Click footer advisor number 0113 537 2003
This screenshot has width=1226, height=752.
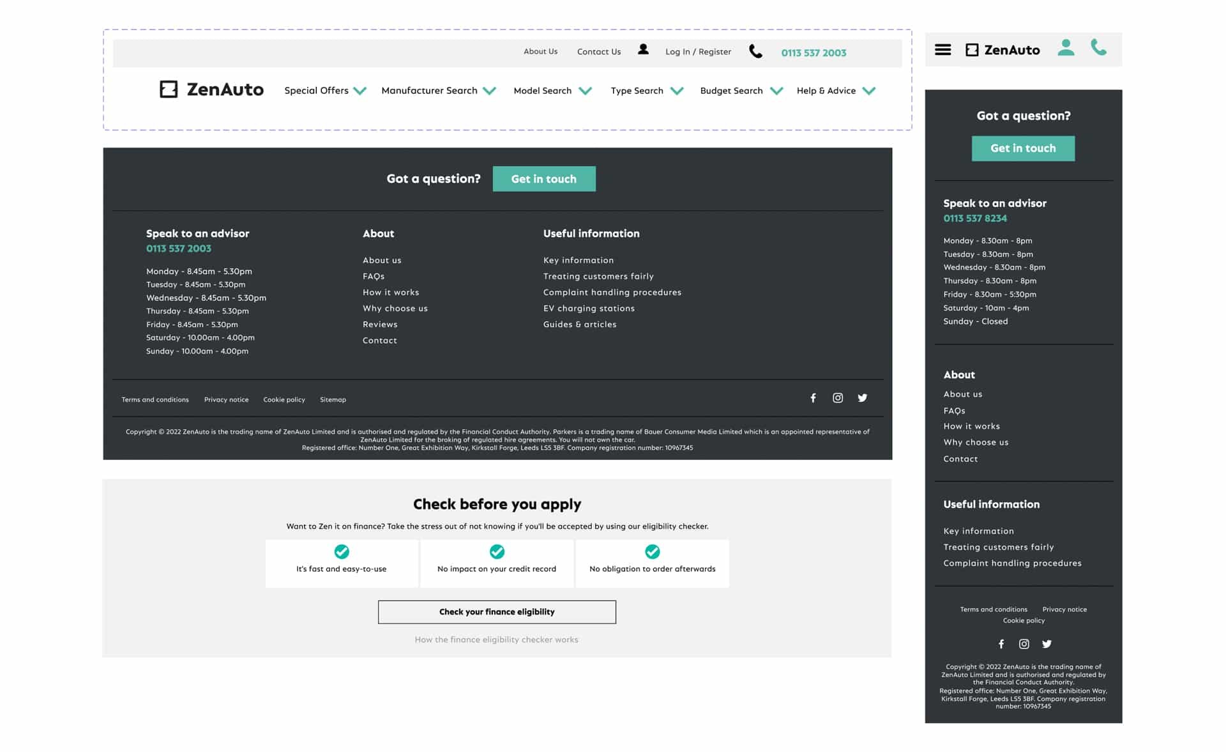pos(178,249)
